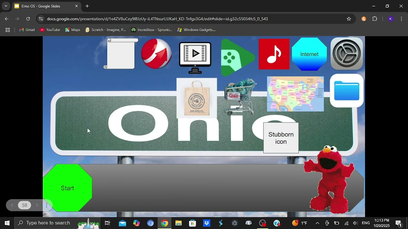Viewport: 408px width, 229px height.
Task: Open the Windows Gadgets bookmark
Action: (x=196, y=30)
